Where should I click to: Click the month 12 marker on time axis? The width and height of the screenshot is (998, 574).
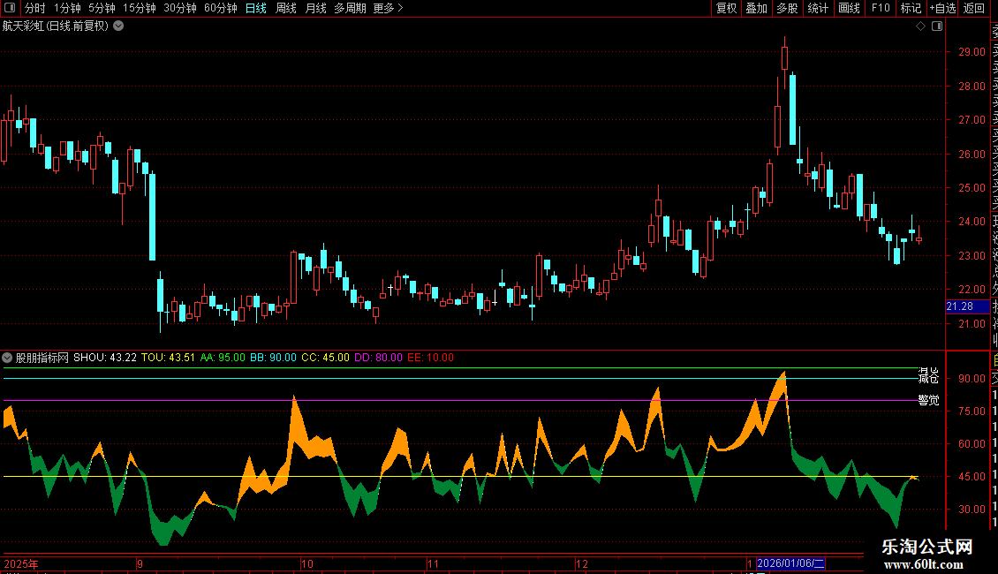point(582,563)
